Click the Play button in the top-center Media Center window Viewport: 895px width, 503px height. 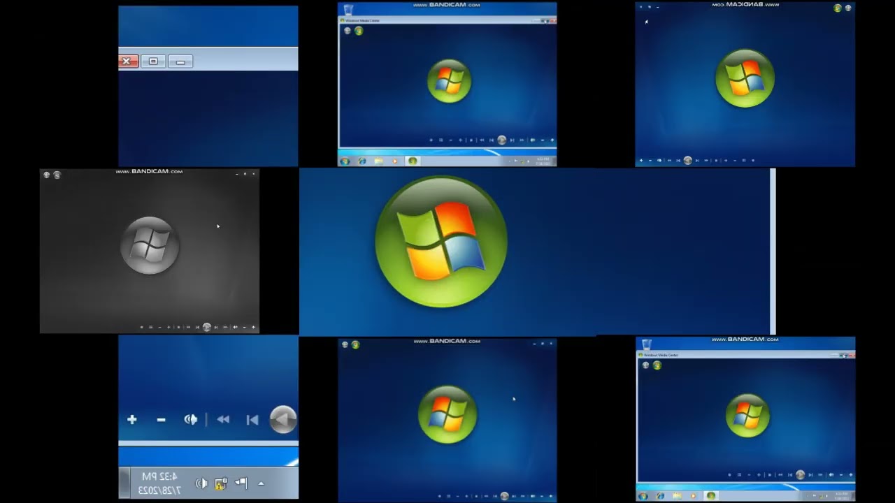click(502, 140)
